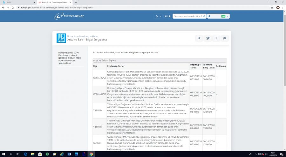Switch to the BUSKİ browser tab
Viewport: 286px width, 157px height.
click(18, 3)
